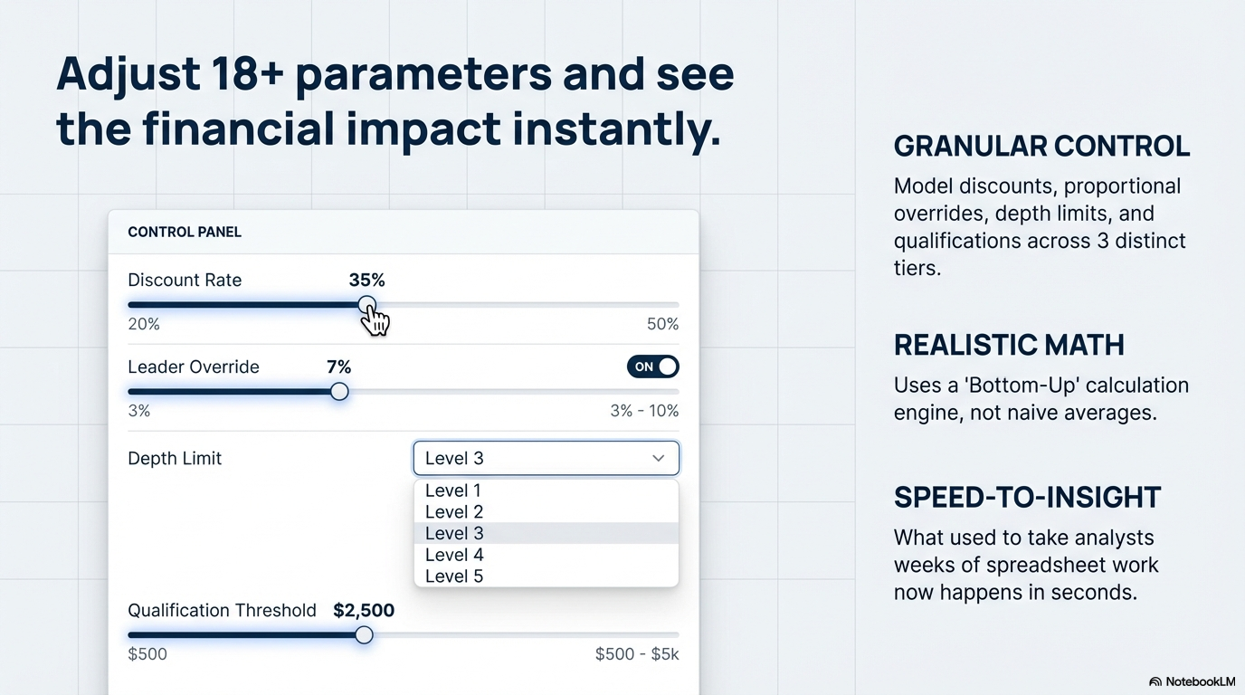Click the $2,500 threshold value
This screenshot has height=695, width=1245.
point(364,611)
